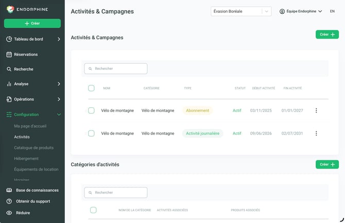Viewport: 345px width, 223px height.
Task: Open Hébergement menu item
Action: coord(26,158)
